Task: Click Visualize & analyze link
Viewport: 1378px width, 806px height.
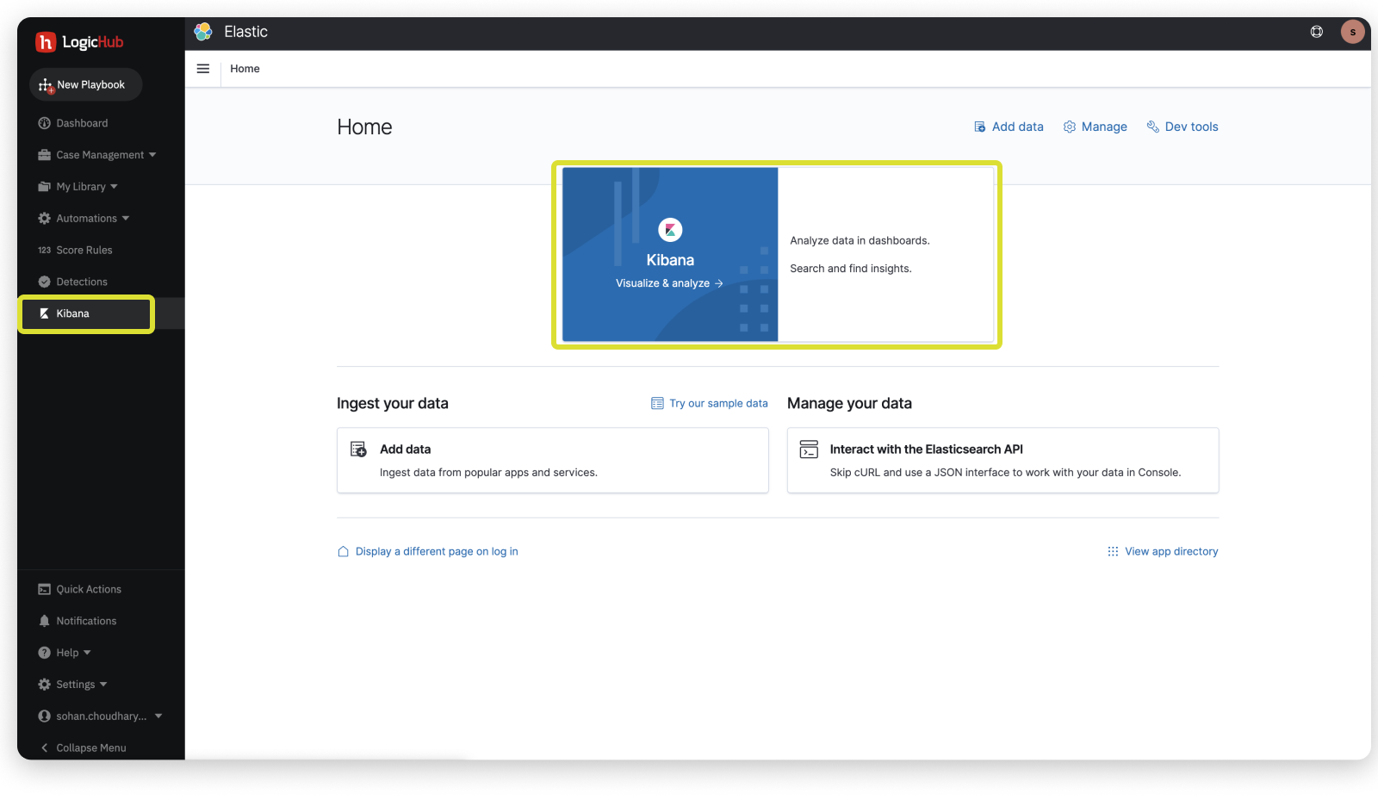Action: (669, 283)
